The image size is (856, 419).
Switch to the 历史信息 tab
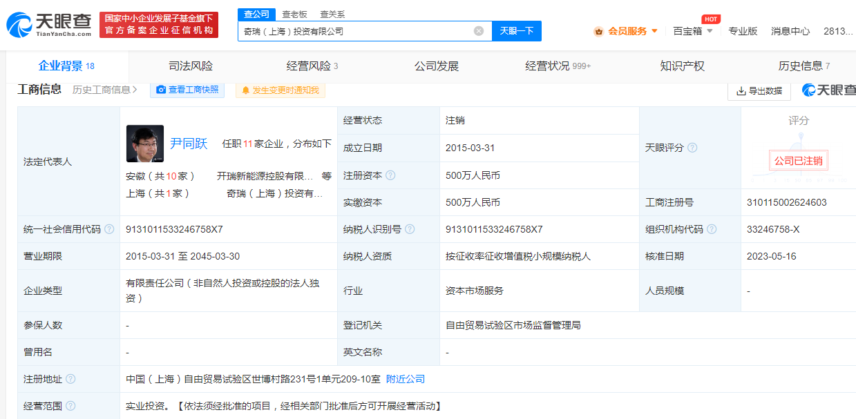coord(804,66)
